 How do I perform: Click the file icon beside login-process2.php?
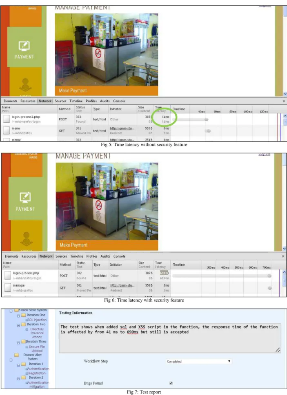click(x=7, y=119)
